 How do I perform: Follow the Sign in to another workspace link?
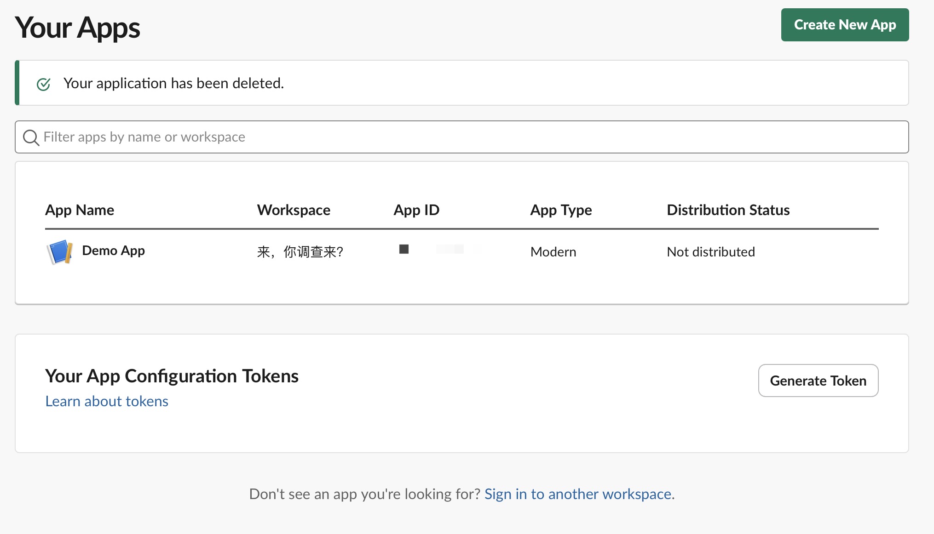tap(578, 494)
